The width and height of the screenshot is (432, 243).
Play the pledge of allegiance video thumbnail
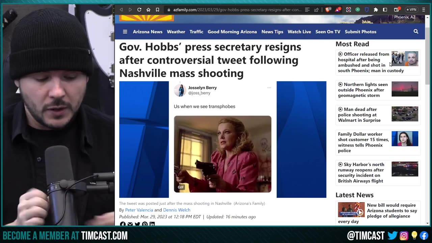click(351, 210)
